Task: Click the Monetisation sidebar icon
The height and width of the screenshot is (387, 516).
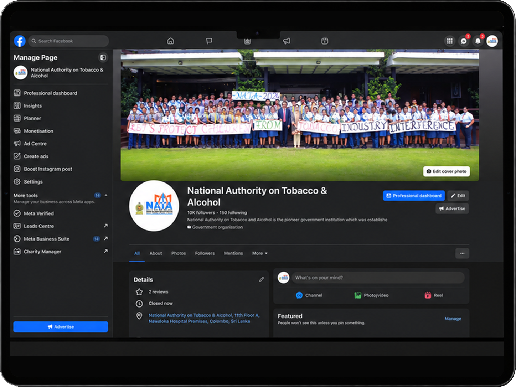Action: point(17,131)
